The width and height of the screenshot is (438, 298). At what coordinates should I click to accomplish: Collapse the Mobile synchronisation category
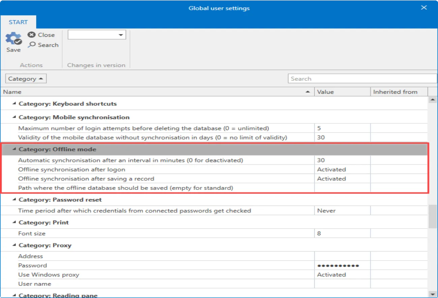pyautogui.click(x=14, y=117)
